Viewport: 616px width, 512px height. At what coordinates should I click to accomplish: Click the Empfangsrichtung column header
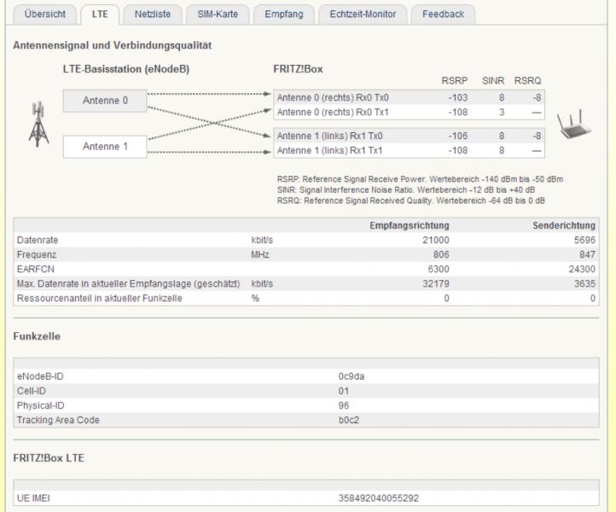[x=409, y=225]
